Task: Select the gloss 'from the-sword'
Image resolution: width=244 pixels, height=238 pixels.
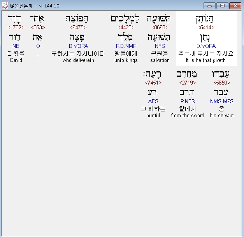Action: (x=188, y=115)
